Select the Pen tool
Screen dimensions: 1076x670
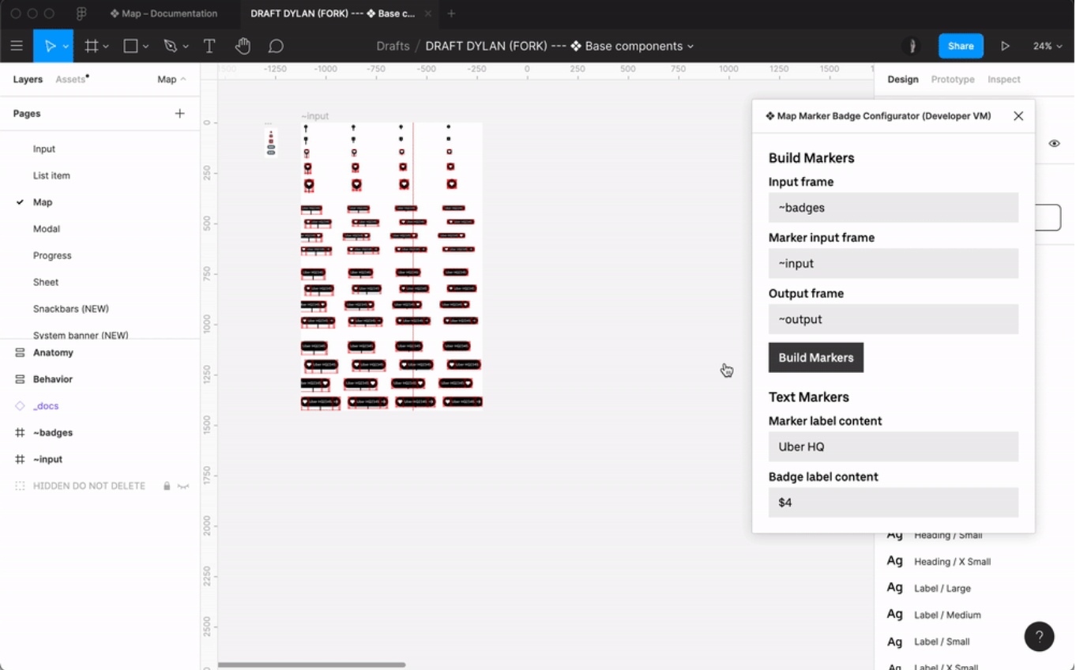[171, 46]
